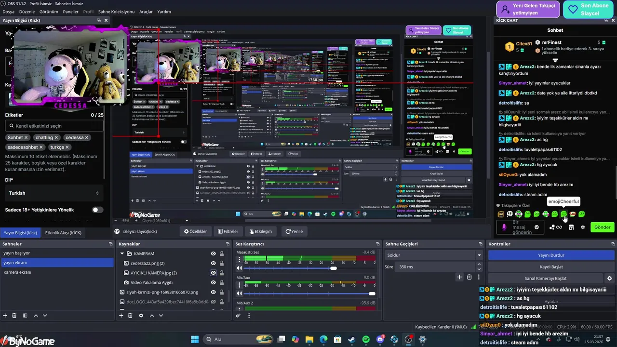This screenshot has width=617, height=347.
Task: Collapse the KAMERAM group
Action: [x=122, y=254]
